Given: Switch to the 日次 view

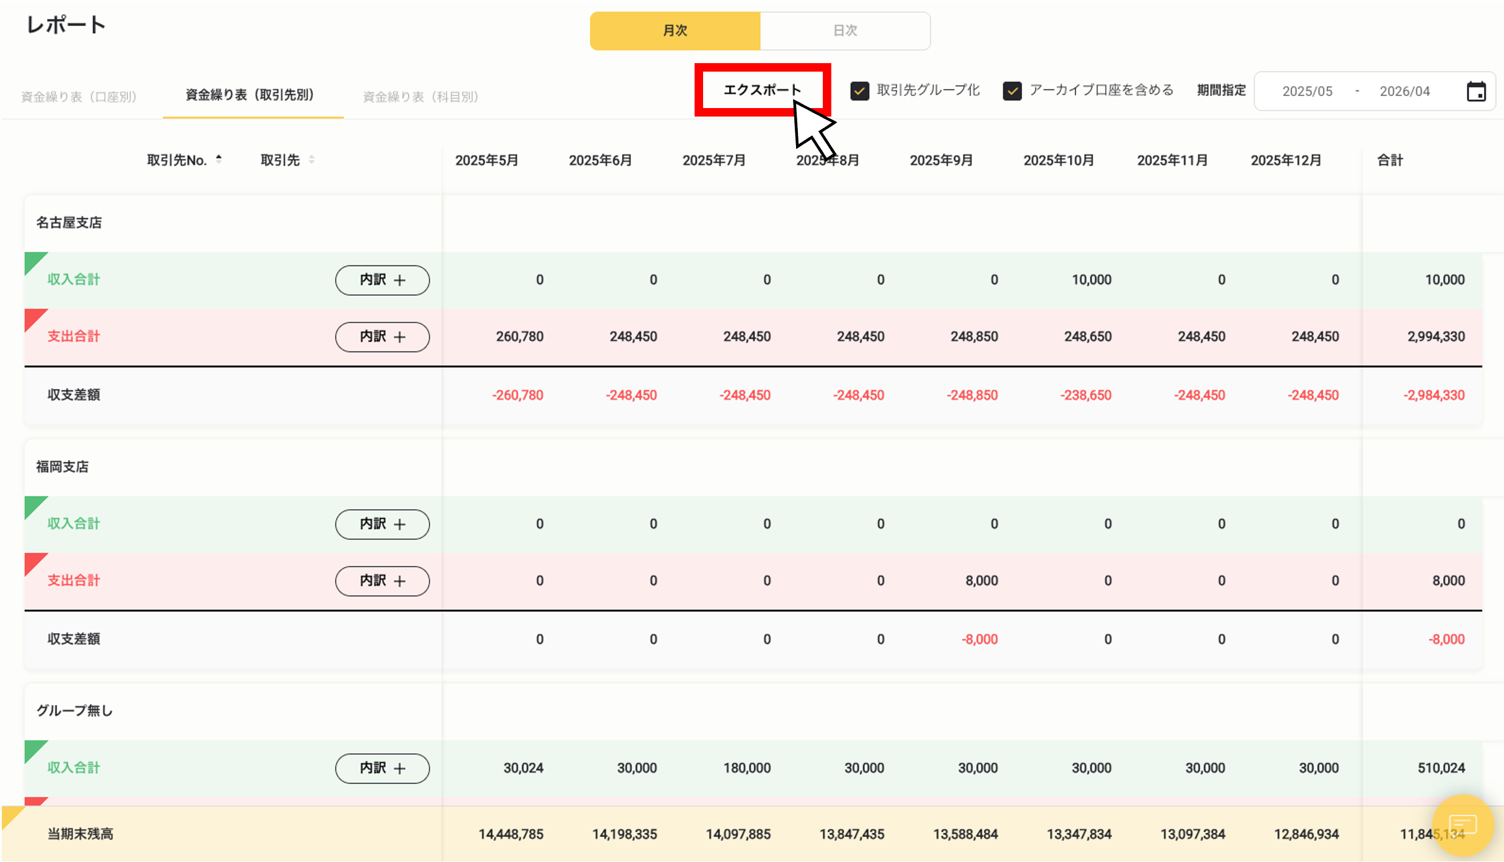Looking at the screenshot, I should click(x=845, y=30).
